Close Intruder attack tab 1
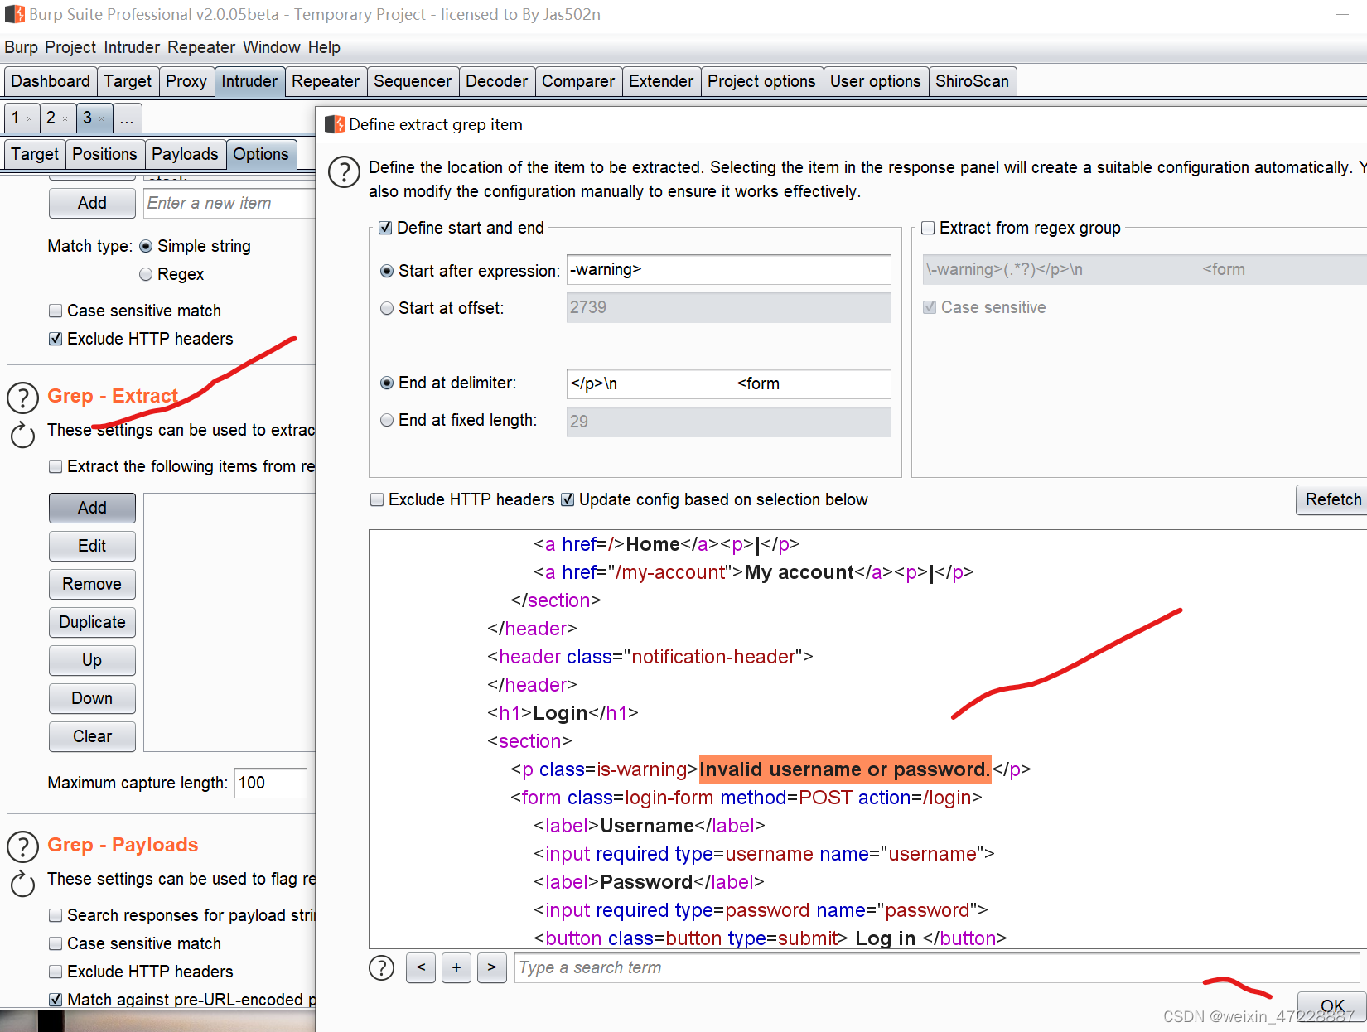The width and height of the screenshot is (1367, 1032). (x=30, y=118)
